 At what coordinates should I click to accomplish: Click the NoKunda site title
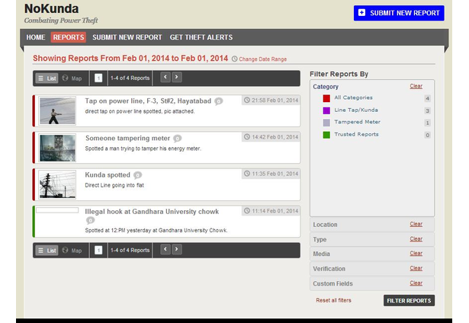51,8
